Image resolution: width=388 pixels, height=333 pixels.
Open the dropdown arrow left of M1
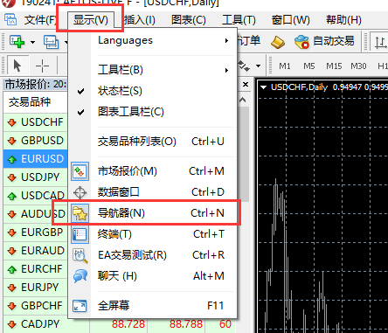[258, 66]
